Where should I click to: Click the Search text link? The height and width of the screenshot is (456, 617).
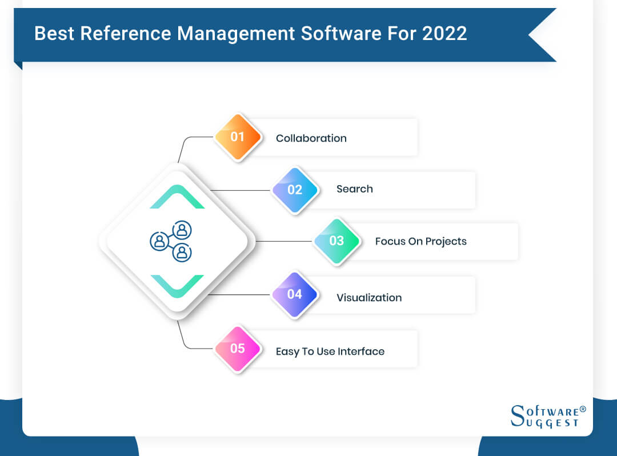(x=355, y=189)
